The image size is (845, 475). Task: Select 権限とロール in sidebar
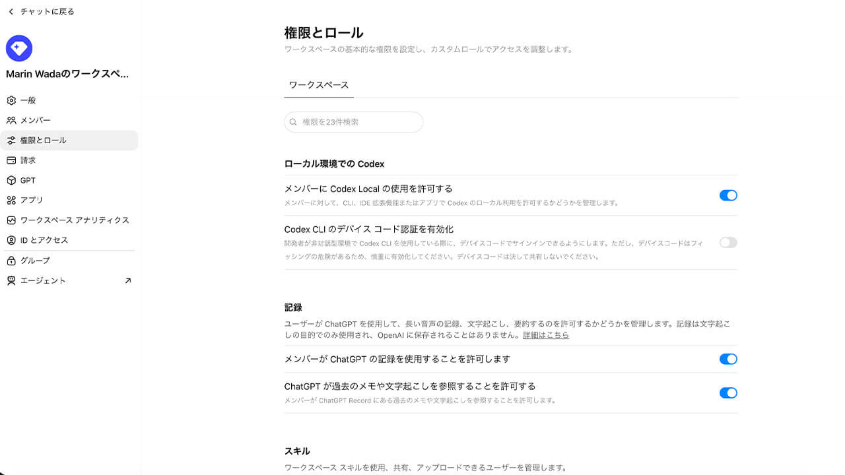tap(69, 141)
